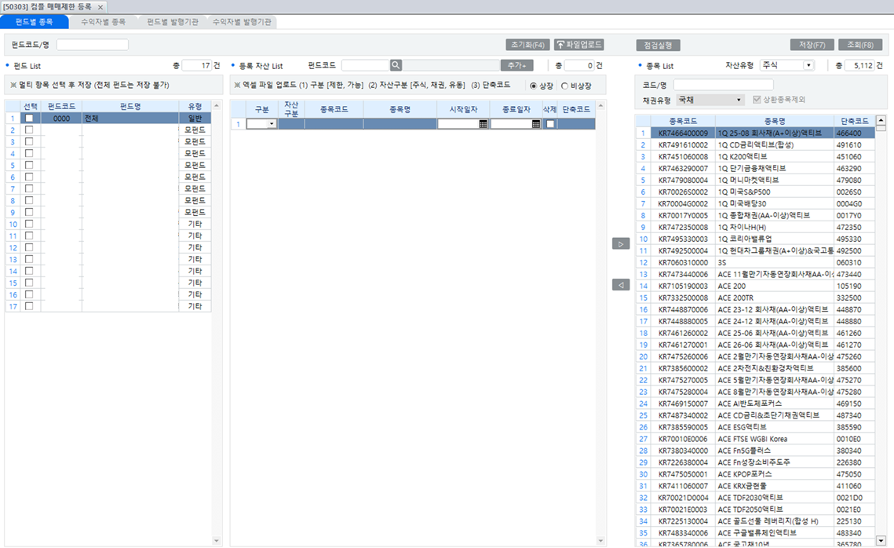Click the fund list scrollbar up arrow
Image resolution: width=894 pixels, height=548 pixels.
216,105
